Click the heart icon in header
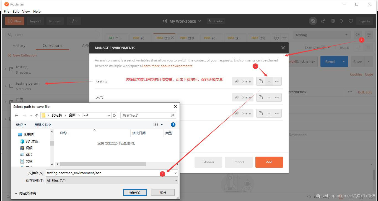The image size is (378, 201). pyautogui.click(x=351, y=21)
